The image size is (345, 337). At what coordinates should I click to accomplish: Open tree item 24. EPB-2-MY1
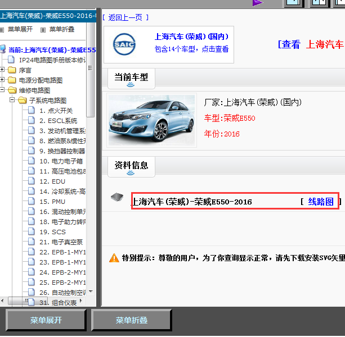point(62,272)
